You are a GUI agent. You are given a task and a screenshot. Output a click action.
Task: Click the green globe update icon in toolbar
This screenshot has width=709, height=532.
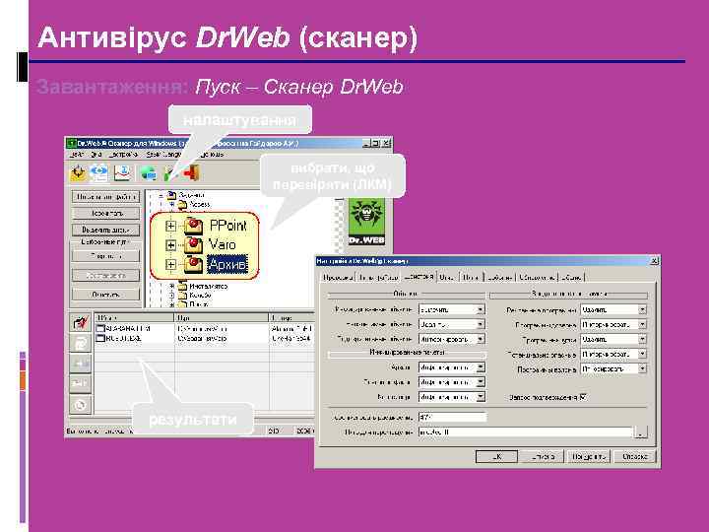(x=148, y=173)
